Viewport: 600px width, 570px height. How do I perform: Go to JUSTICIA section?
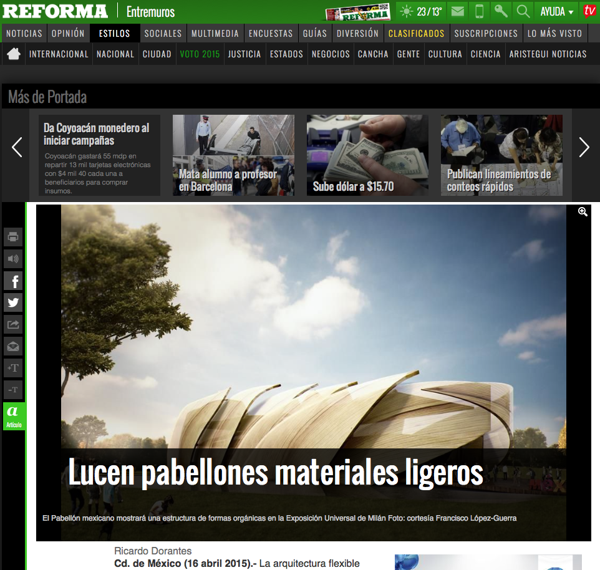tap(244, 54)
